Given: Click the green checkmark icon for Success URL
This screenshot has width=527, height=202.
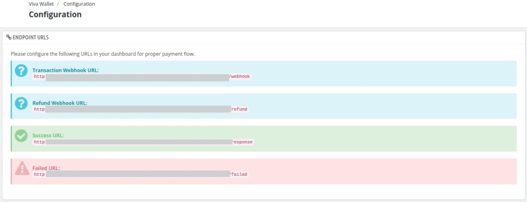Looking at the screenshot, I should [x=21, y=136].
